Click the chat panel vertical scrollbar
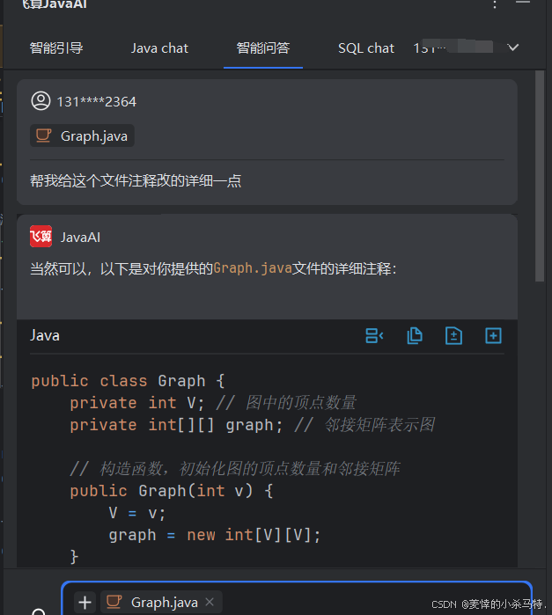552x615 pixels. pyautogui.click(x=540, y=176)
